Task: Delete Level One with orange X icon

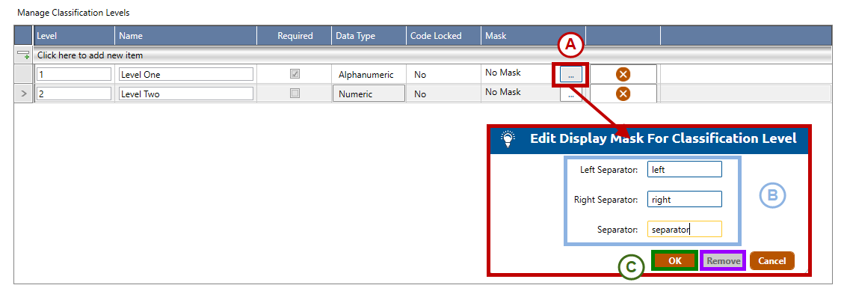Action: pos(623,74)
